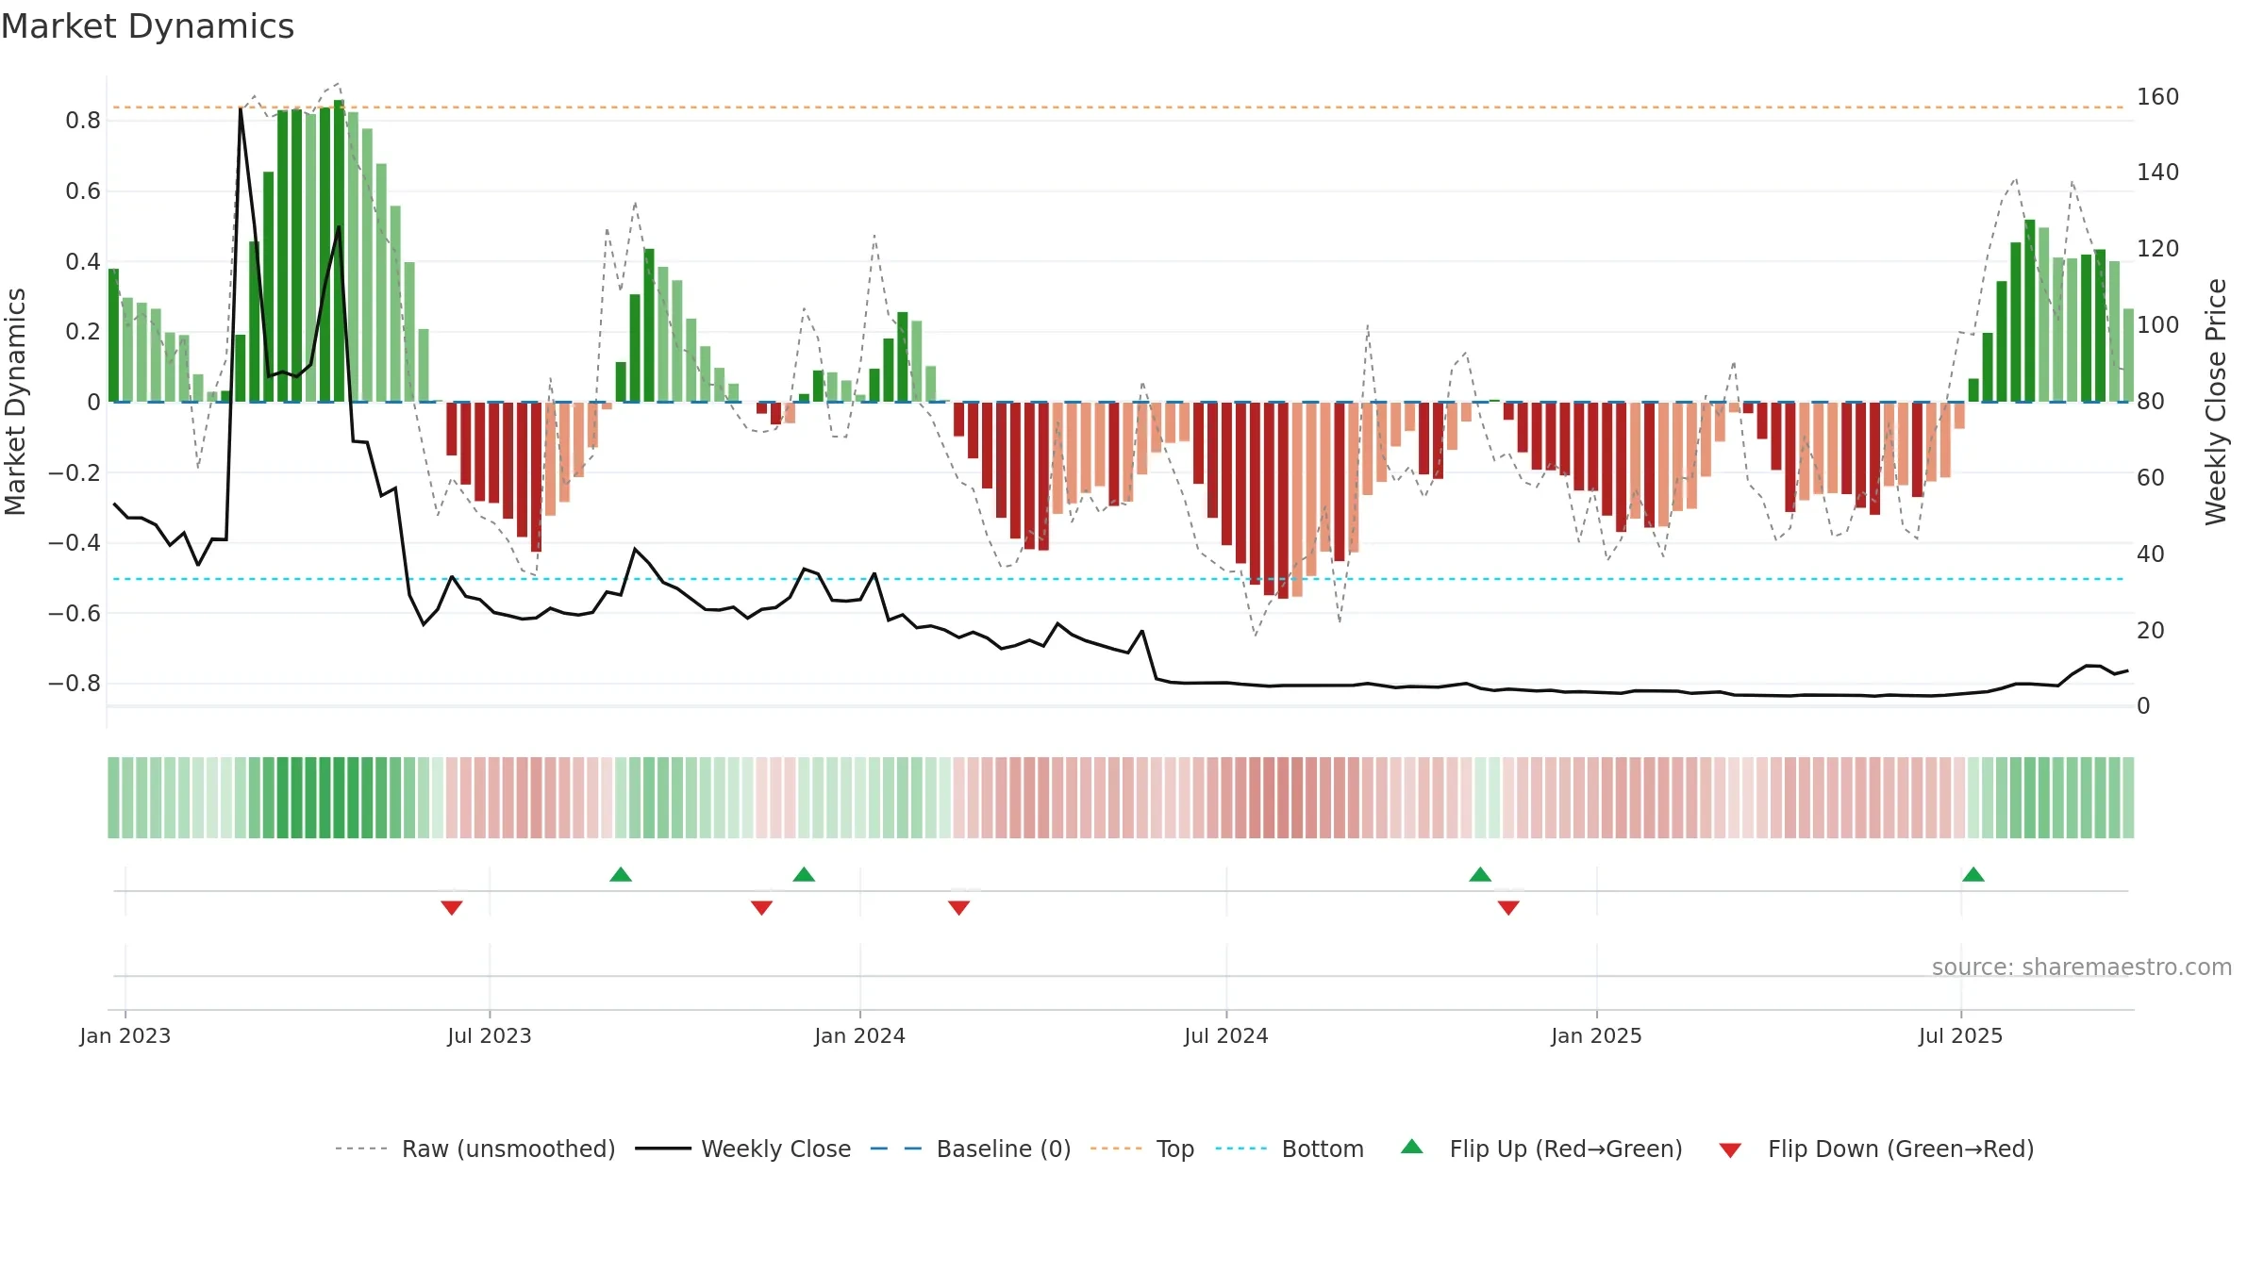Click the −0.8 left axis tick label
This screenshot has height=1273, width=2264.
point(75,683)
